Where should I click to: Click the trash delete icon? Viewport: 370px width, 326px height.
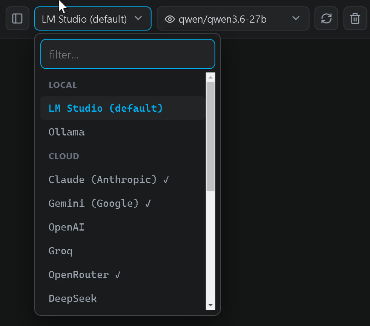click(x=355, y=18)
